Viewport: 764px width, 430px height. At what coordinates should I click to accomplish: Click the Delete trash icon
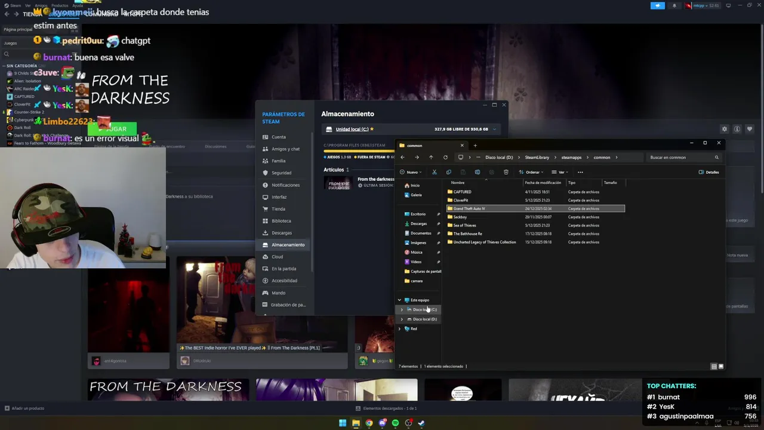[506, 172]
